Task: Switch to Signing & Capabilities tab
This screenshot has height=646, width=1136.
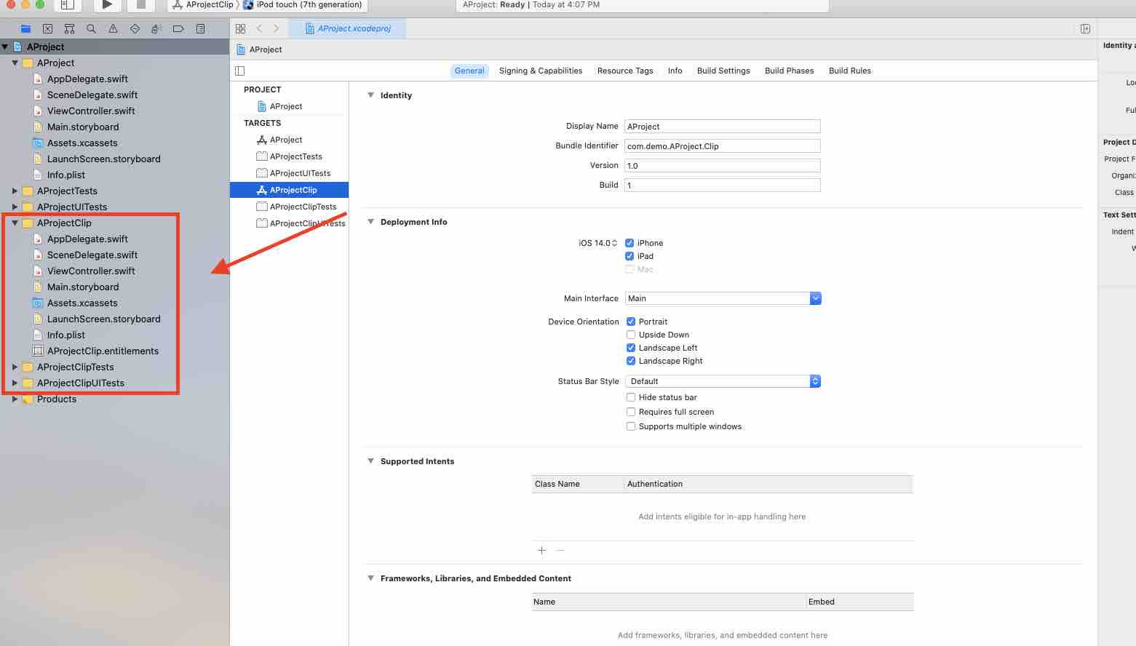Action: [x=541, y=71]
